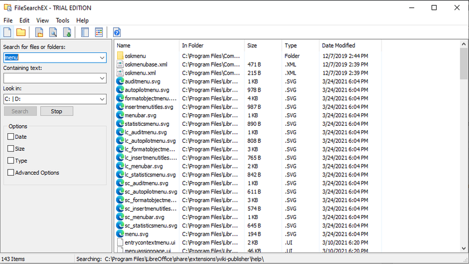The image size is (469, 264).
Task: Open the Help menu
Action: [82, 20]
